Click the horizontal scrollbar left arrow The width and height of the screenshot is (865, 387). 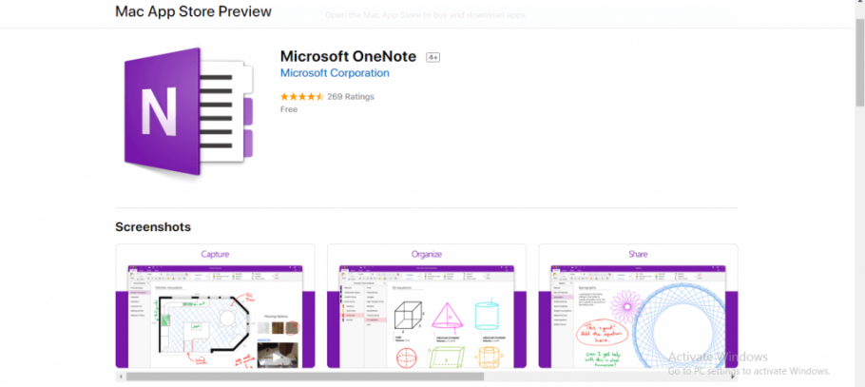(x=120, y=377)
